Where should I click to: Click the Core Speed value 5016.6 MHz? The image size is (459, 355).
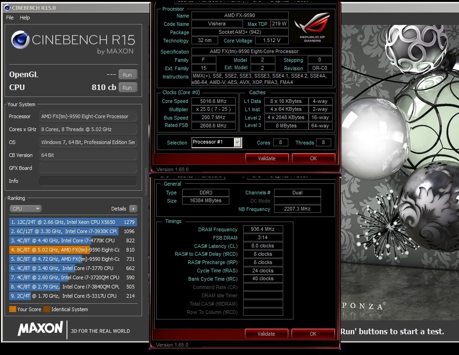click(x=214, y=101)
